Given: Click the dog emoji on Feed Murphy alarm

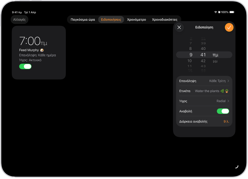Looking at the screenshot, I should pyautogui.click(x=42, y=50).
